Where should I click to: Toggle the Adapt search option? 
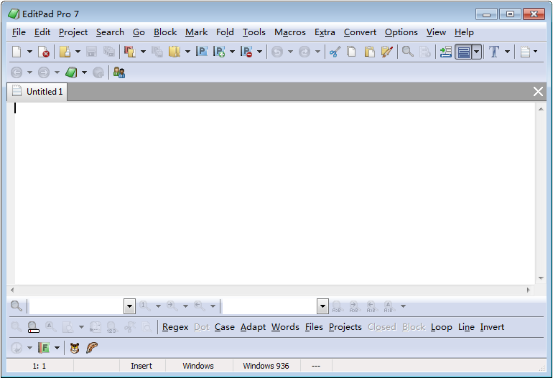[x=253, y=327]
